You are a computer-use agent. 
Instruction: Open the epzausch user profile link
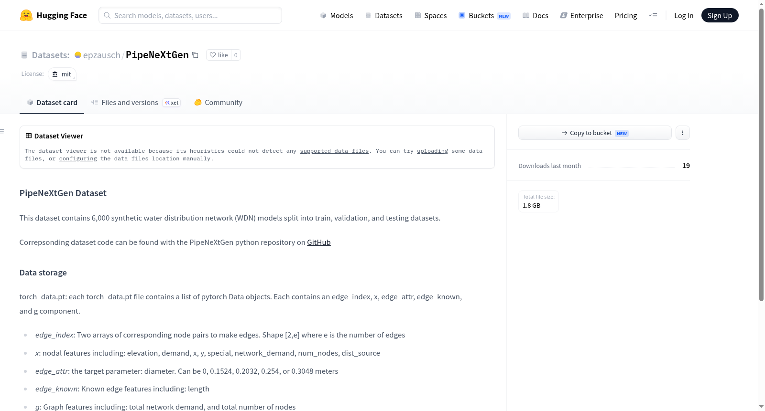coord(101,55)
